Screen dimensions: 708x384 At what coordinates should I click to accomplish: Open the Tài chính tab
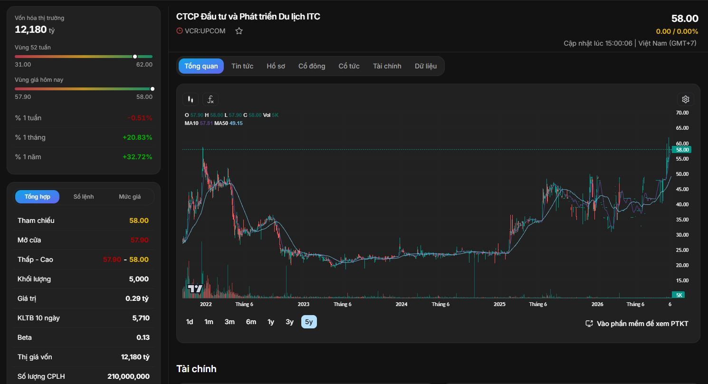coord(387,66)
